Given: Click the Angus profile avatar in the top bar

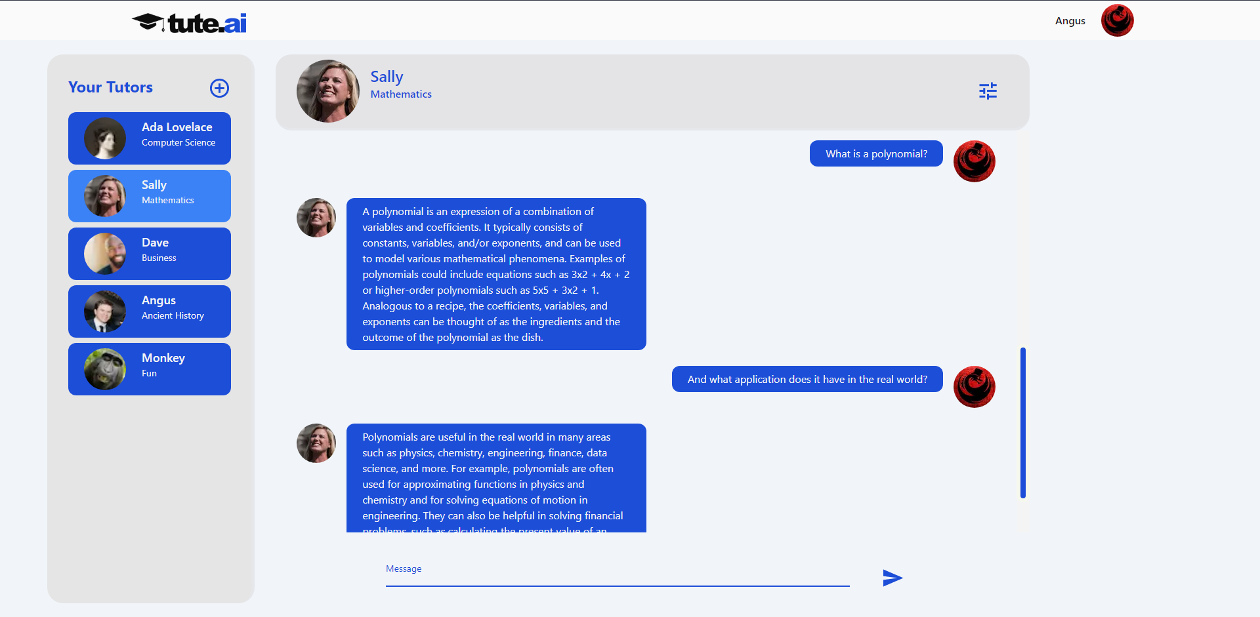Looking at the screenshot, I should tap(1117, 20).
